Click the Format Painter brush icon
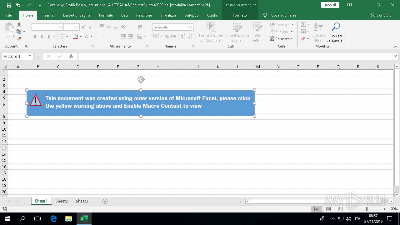Image resolution: width=400 pixels, height=225 pixels. [x=19, y=39]
